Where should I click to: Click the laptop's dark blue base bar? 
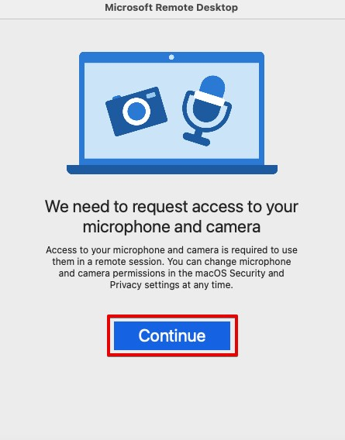click(172, 170)
